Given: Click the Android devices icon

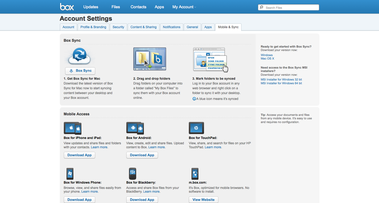Looking at the screenshot, I should (135, 128).
